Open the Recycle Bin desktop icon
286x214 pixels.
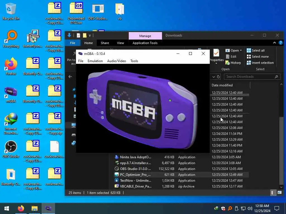[x=11, y=12]
